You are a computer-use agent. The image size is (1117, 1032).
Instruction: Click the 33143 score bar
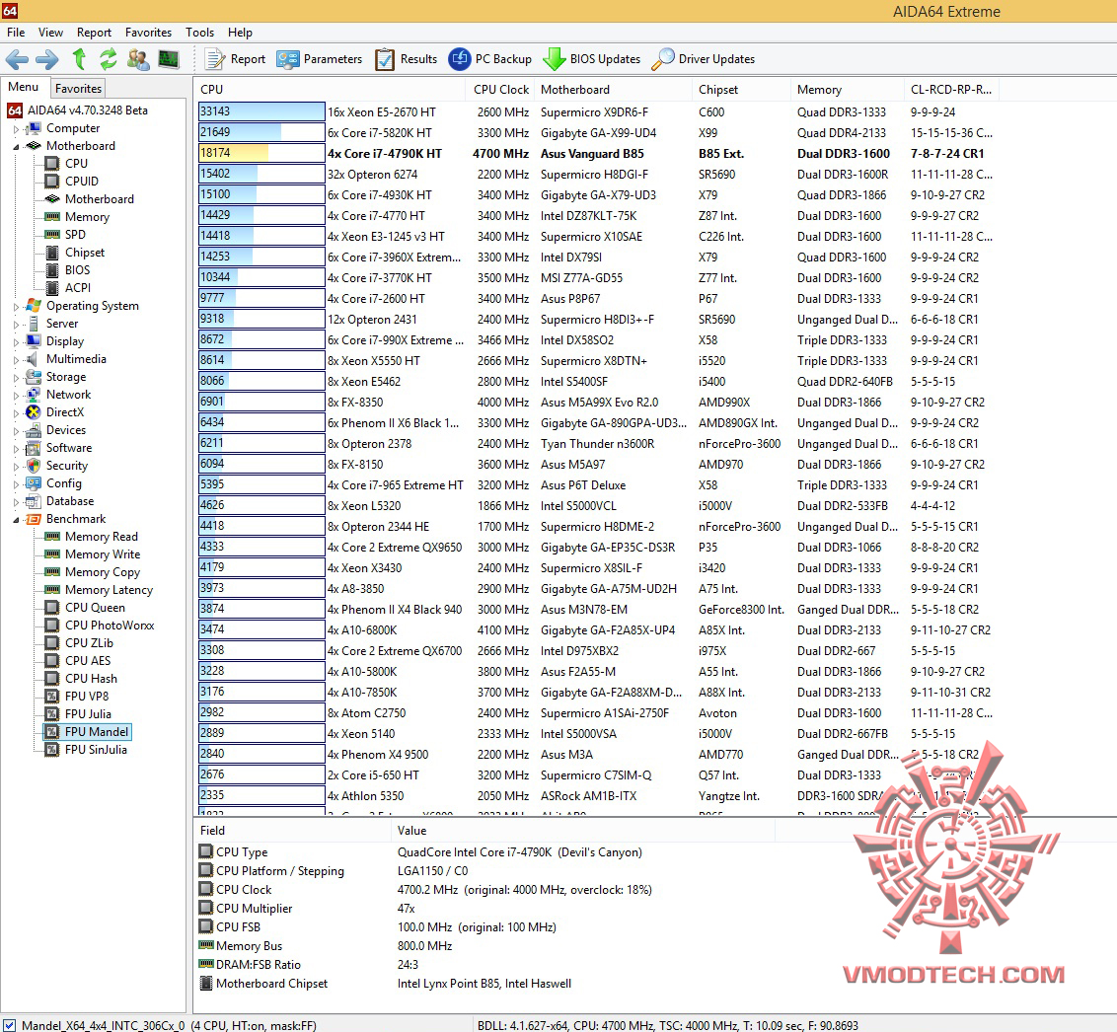261,111
